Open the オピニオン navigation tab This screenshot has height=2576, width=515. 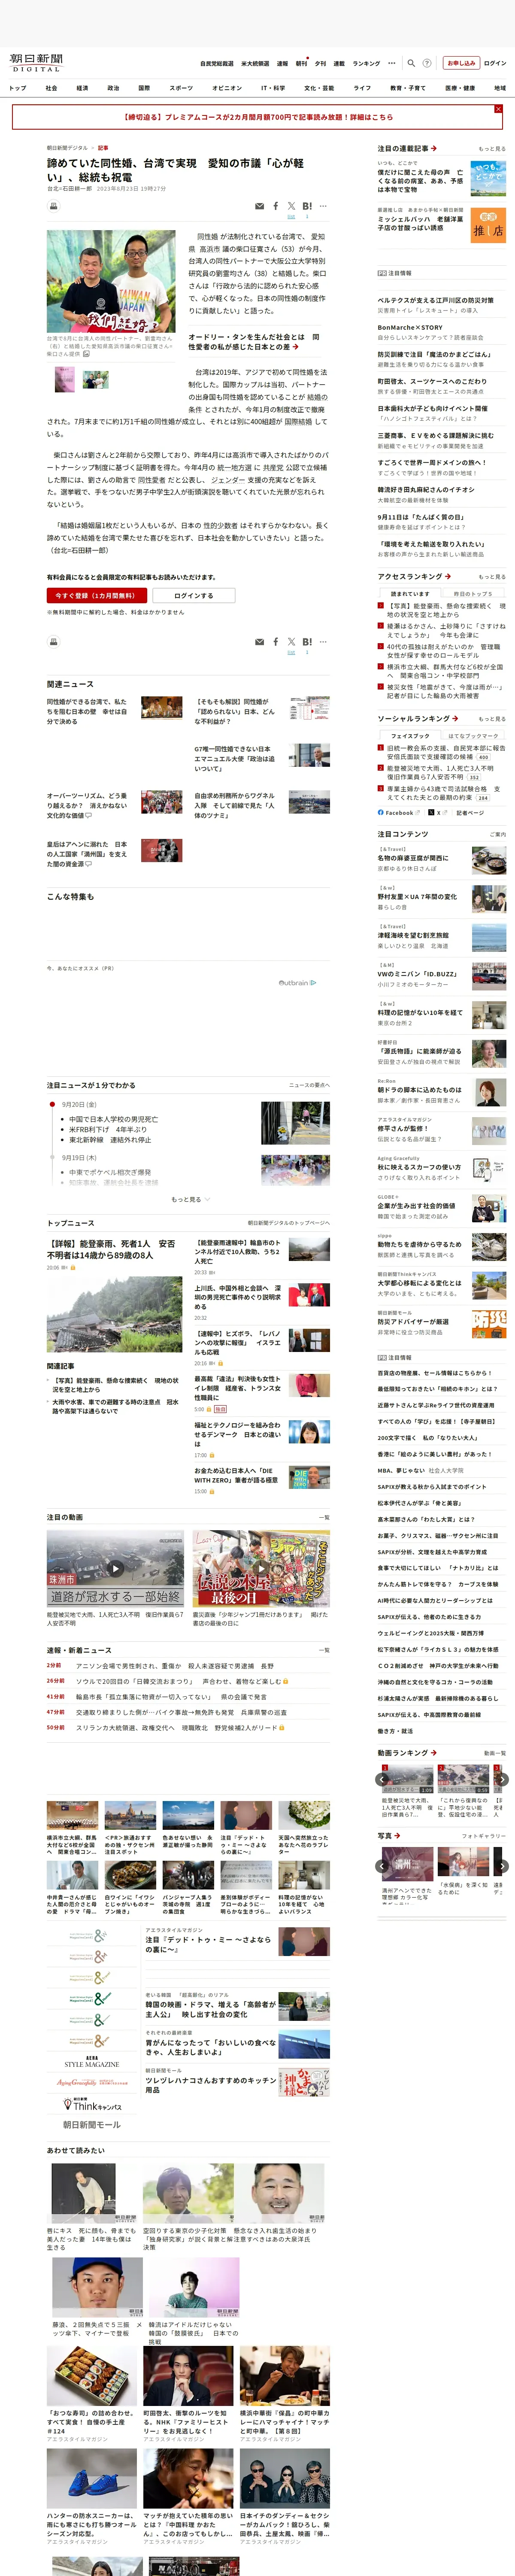point(227,88)
